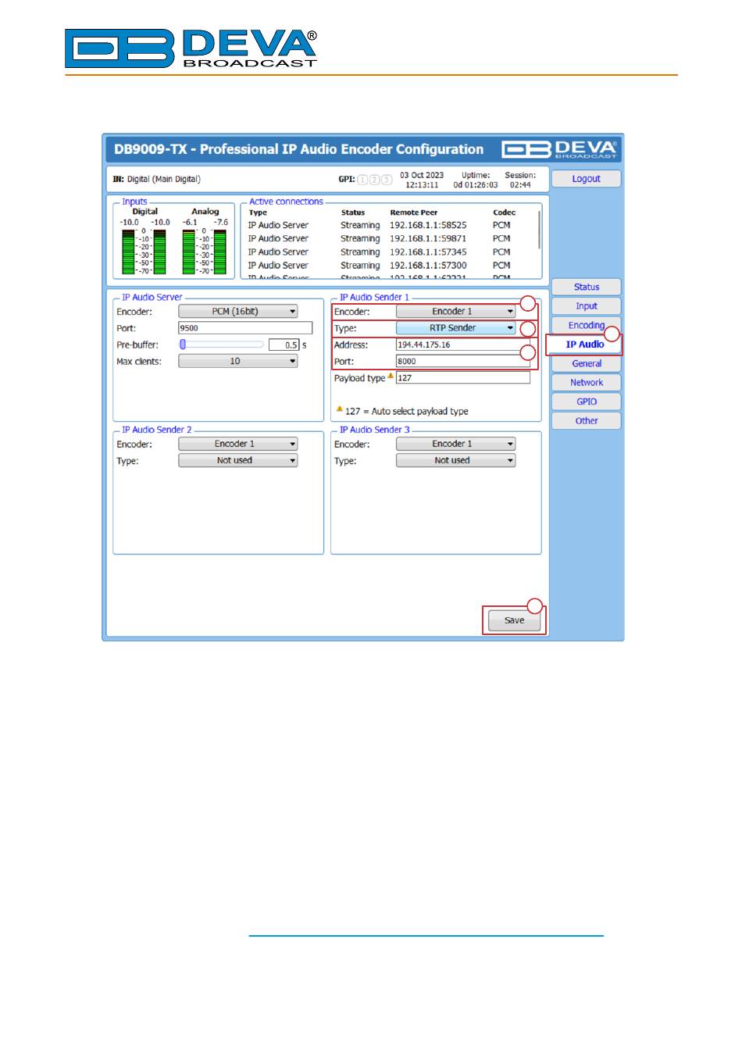Click the IP Audio Server Port field

click(x=245, y=328)
